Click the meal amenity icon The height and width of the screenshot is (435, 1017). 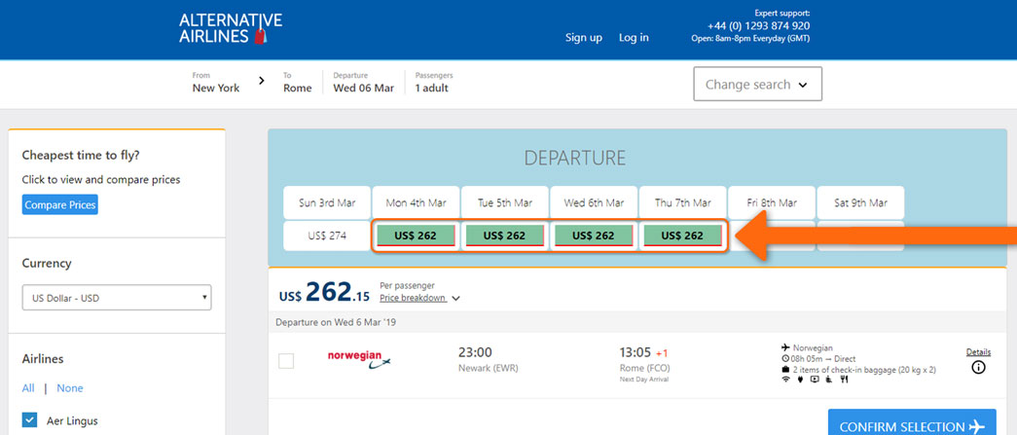(844, 380)
